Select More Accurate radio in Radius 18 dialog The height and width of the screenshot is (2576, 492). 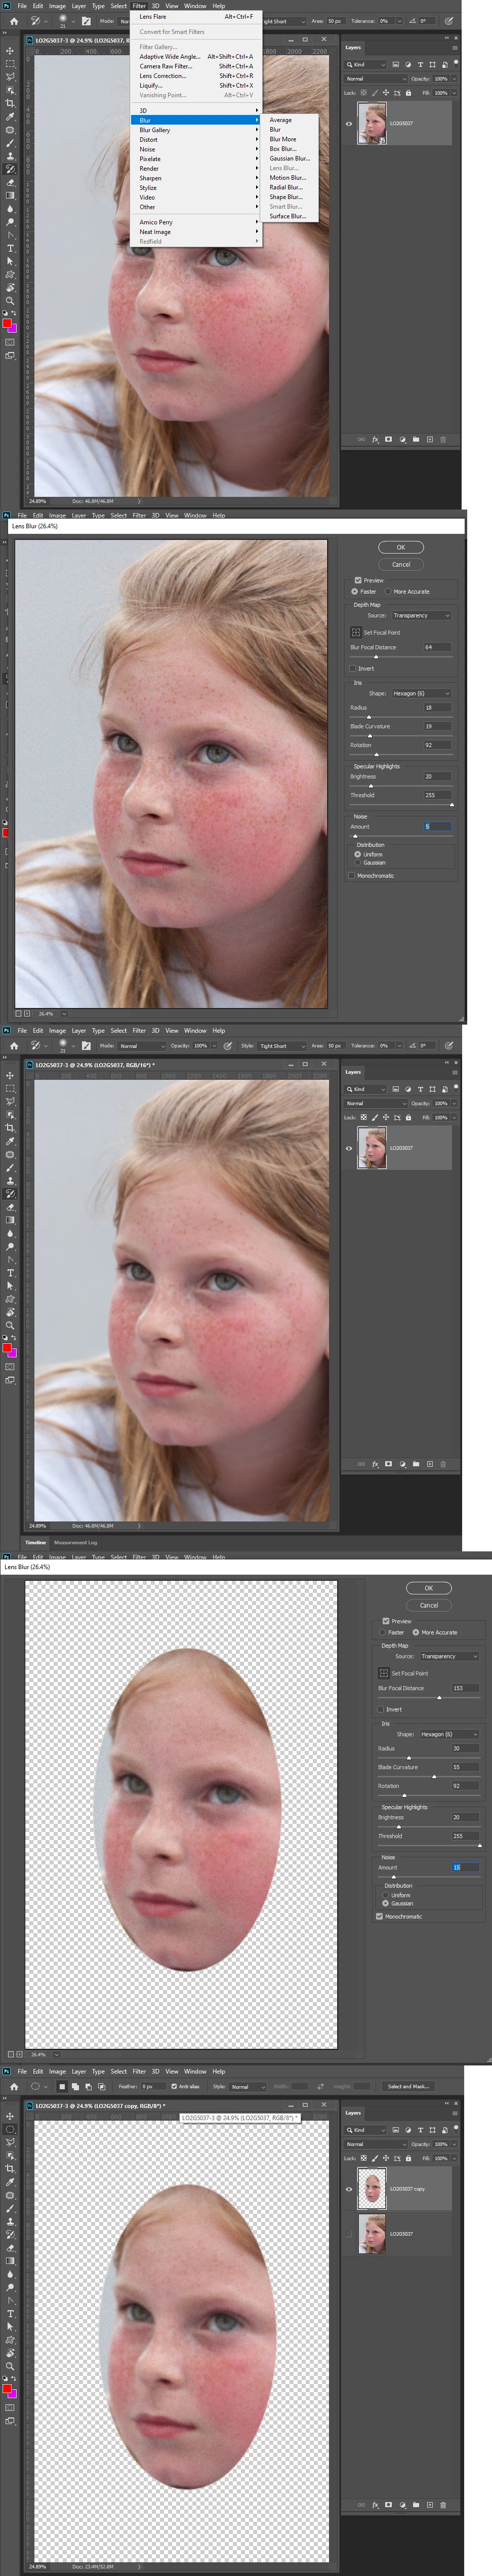pyautogui.click(x=387, y=592)
